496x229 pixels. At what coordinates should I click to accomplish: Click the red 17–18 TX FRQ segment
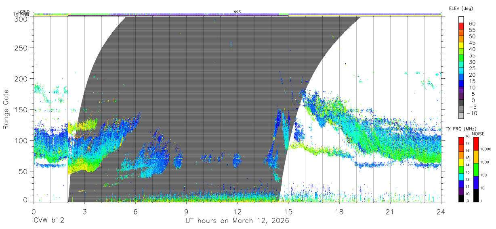pos(461,141)
